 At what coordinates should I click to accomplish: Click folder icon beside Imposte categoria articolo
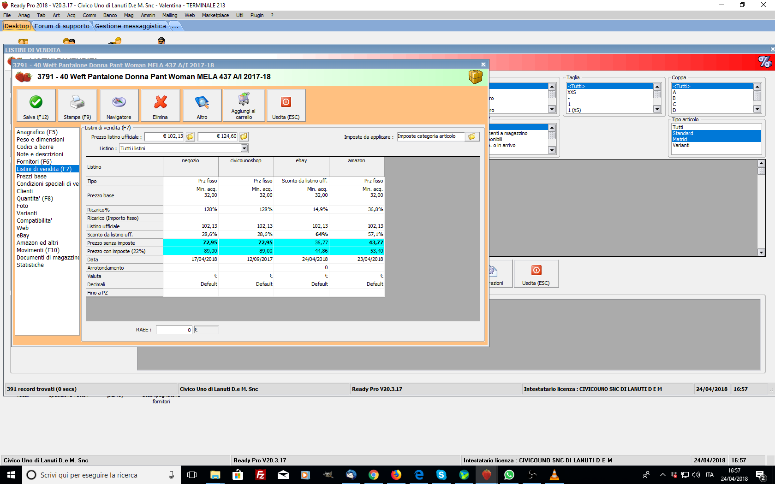pos(472,136)
